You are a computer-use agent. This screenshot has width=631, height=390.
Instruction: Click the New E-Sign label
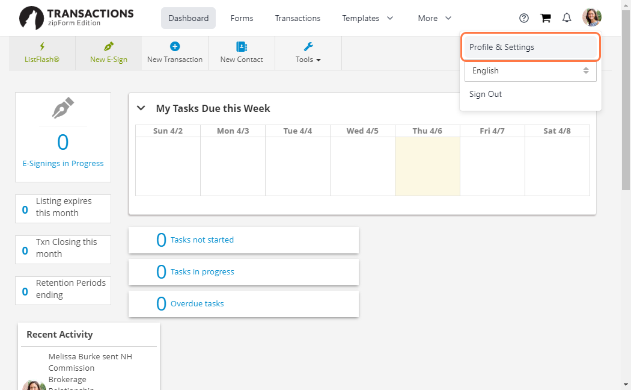pyautogui.click(x=109, y=60)
